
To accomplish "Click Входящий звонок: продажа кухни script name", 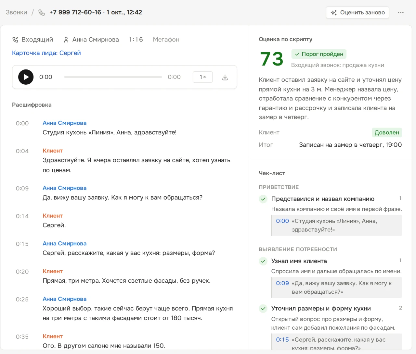I will pos(338,65).
